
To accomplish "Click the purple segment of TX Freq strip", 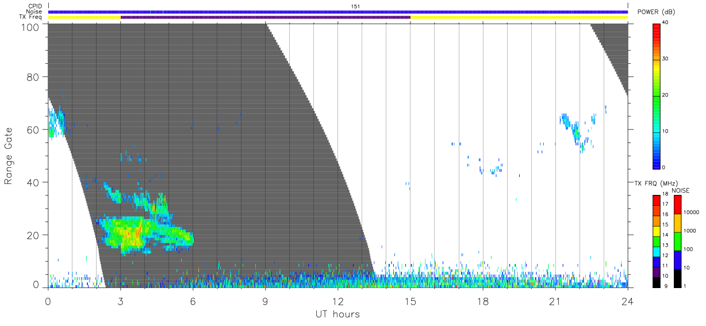I will (266, 17).
